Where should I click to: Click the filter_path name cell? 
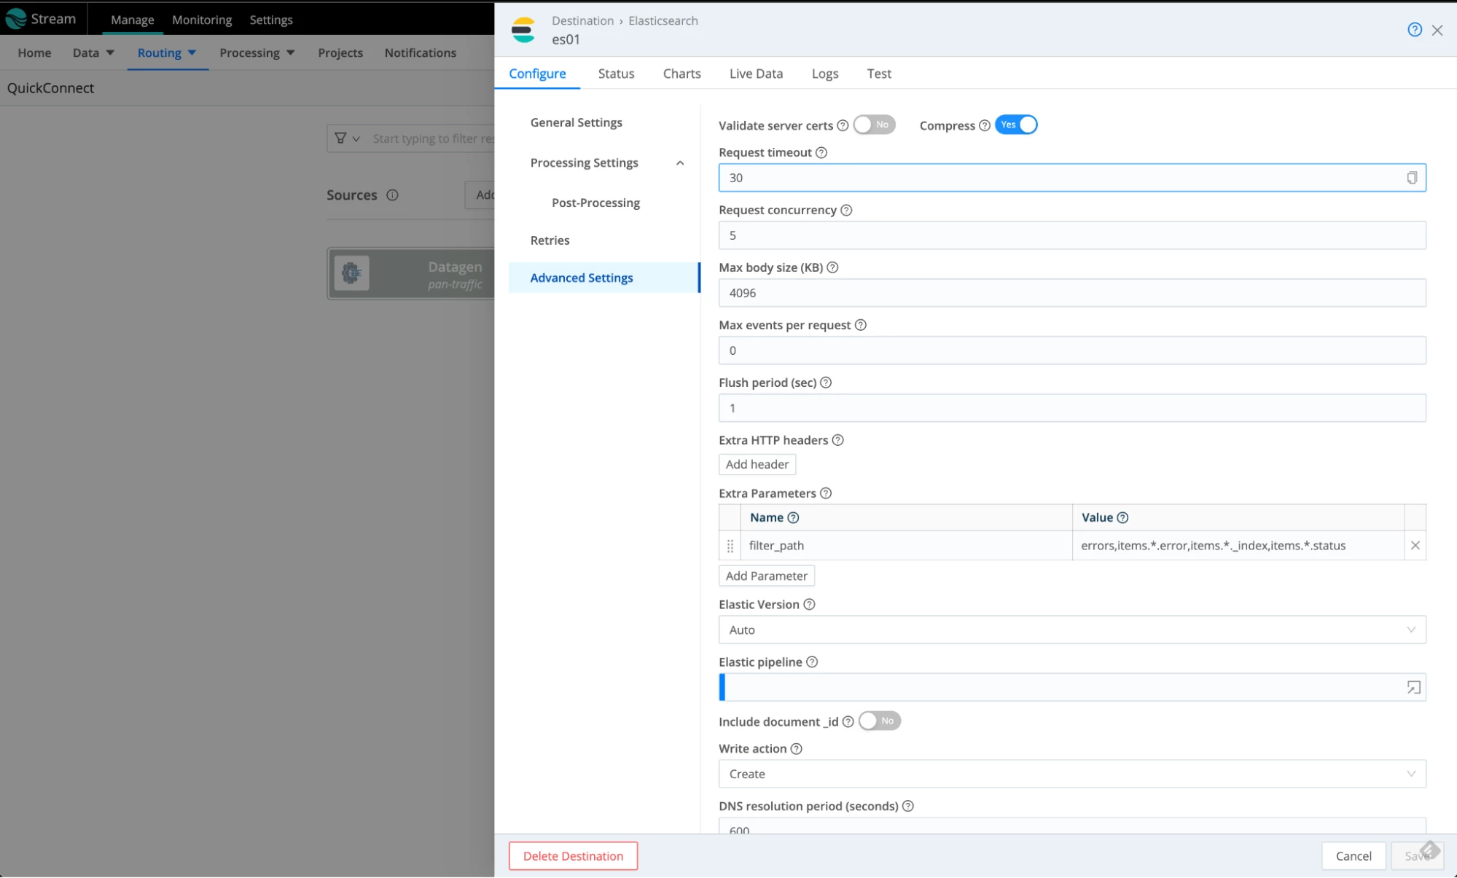click(x=906, y=546)
